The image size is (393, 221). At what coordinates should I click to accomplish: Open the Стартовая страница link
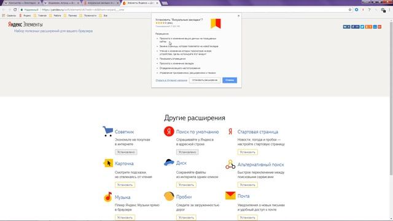click(258, 132)
